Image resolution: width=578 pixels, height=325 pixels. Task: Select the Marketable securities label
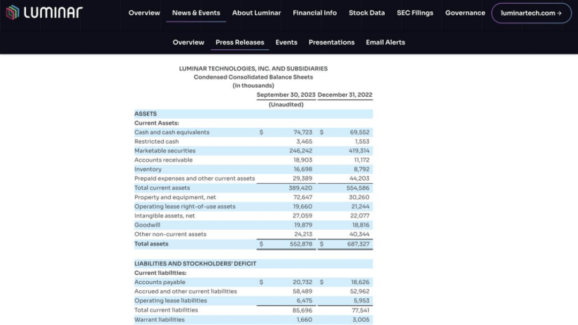tap(165, 151)
